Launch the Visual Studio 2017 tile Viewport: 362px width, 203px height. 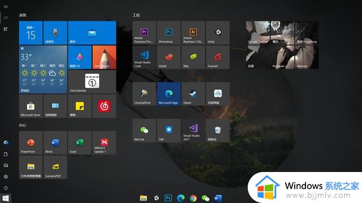[193, 130]
